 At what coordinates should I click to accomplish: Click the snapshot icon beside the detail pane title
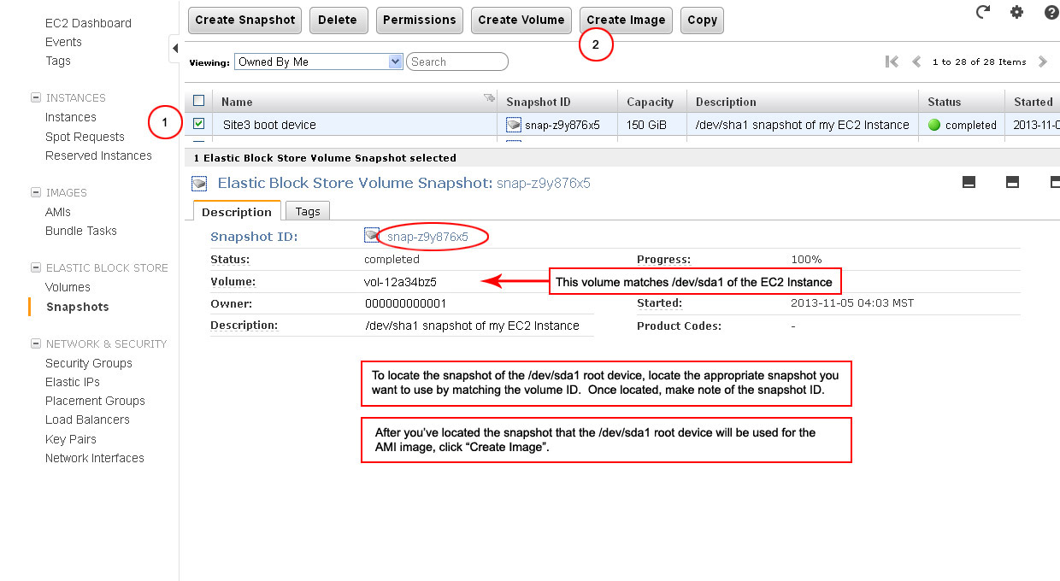coord(199,183)
